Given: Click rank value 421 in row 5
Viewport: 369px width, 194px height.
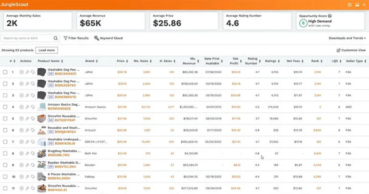Looking at the screenshot, I should pyautogui.click(x=319, y=119).
